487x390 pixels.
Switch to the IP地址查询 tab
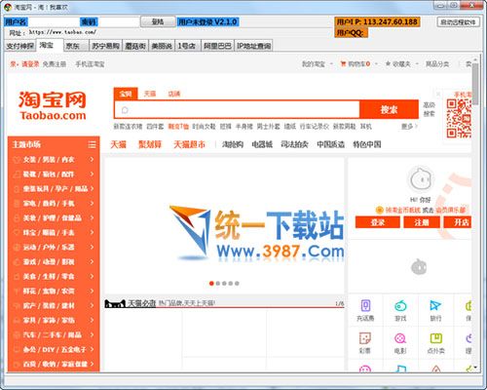[253, 46]
